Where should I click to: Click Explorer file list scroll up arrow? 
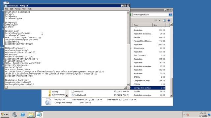[x=171, y=25]
